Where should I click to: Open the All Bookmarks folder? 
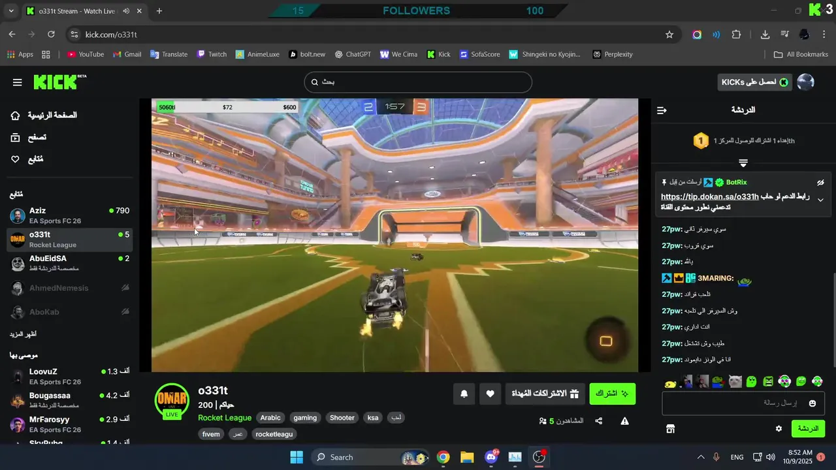tap(801, 54)
